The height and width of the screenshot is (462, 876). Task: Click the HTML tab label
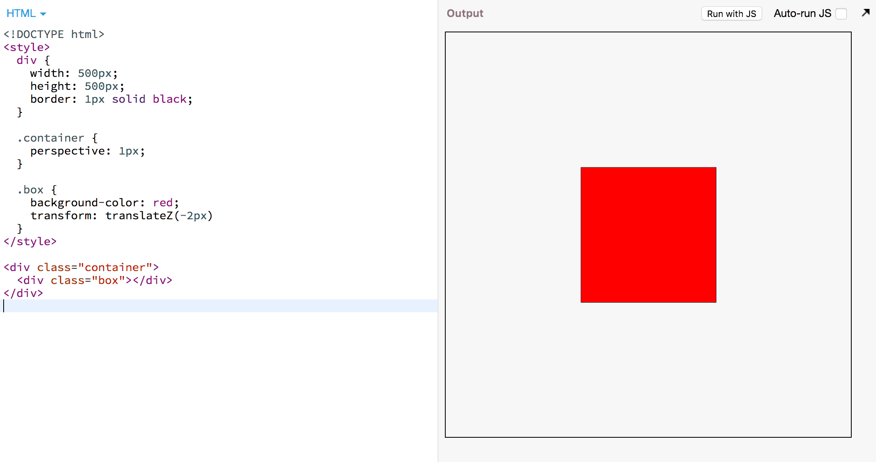click(20, 13)
